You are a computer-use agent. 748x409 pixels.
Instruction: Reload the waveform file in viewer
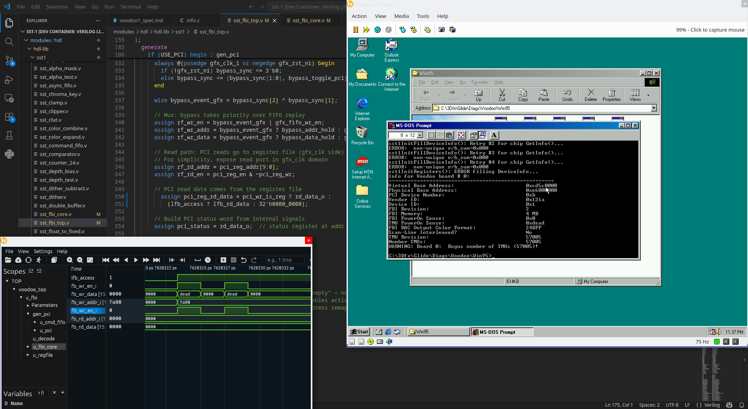coord(28,260)
